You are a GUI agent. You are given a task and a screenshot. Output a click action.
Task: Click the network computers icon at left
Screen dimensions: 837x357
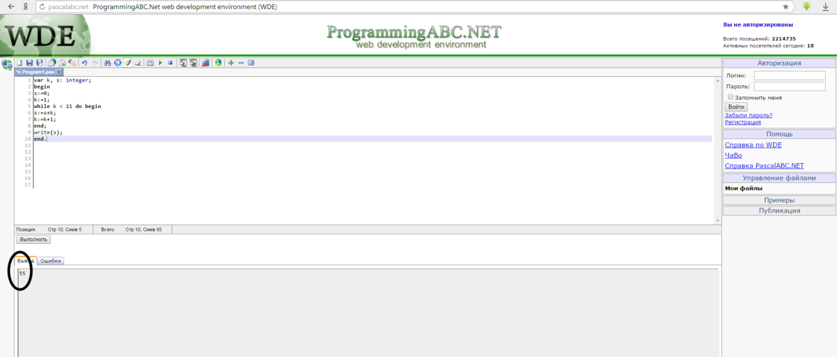click(7, 65)
